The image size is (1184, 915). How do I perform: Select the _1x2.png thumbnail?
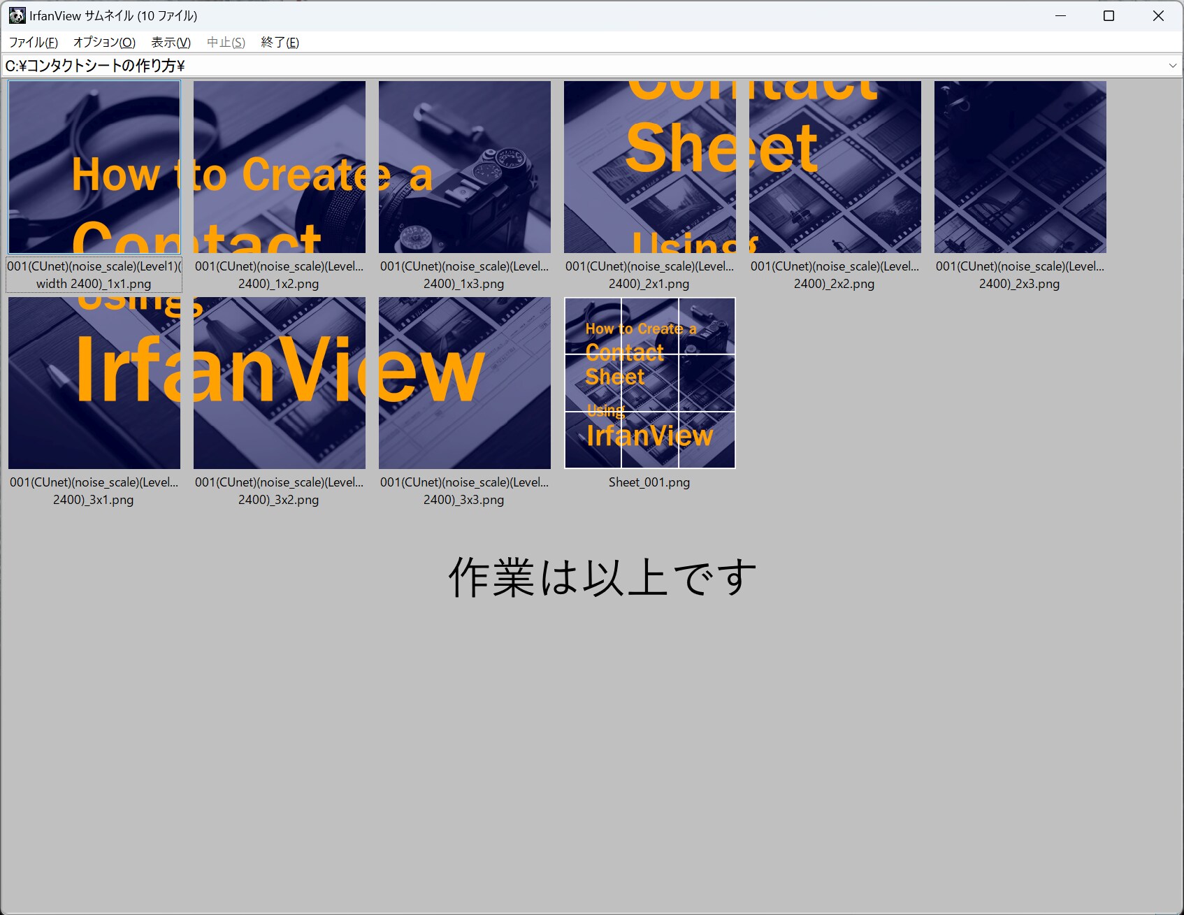[280, 167]
